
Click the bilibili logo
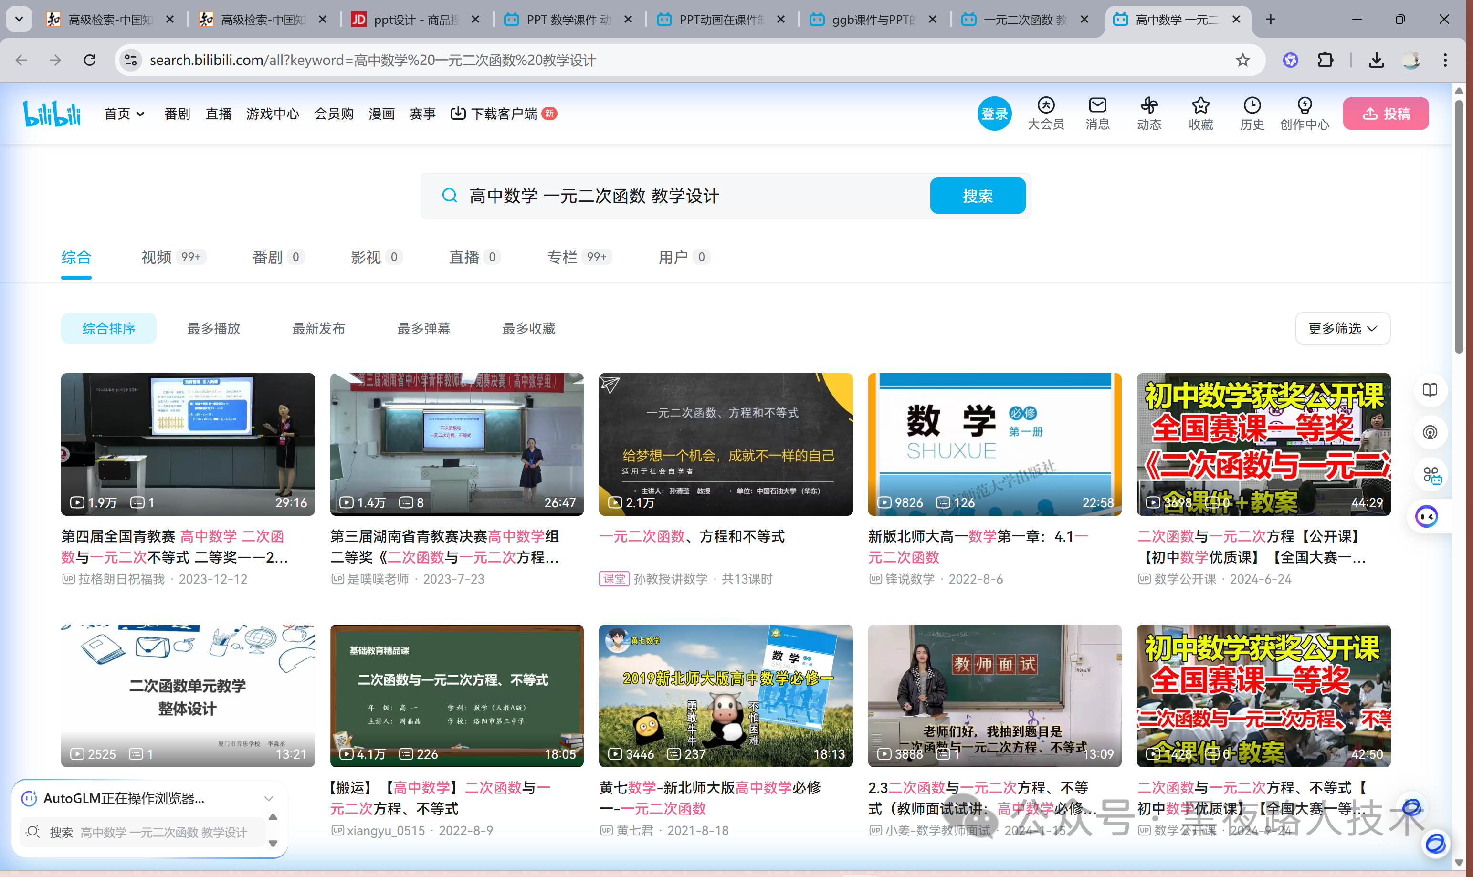pyautogui.click(x=52, y=114)
